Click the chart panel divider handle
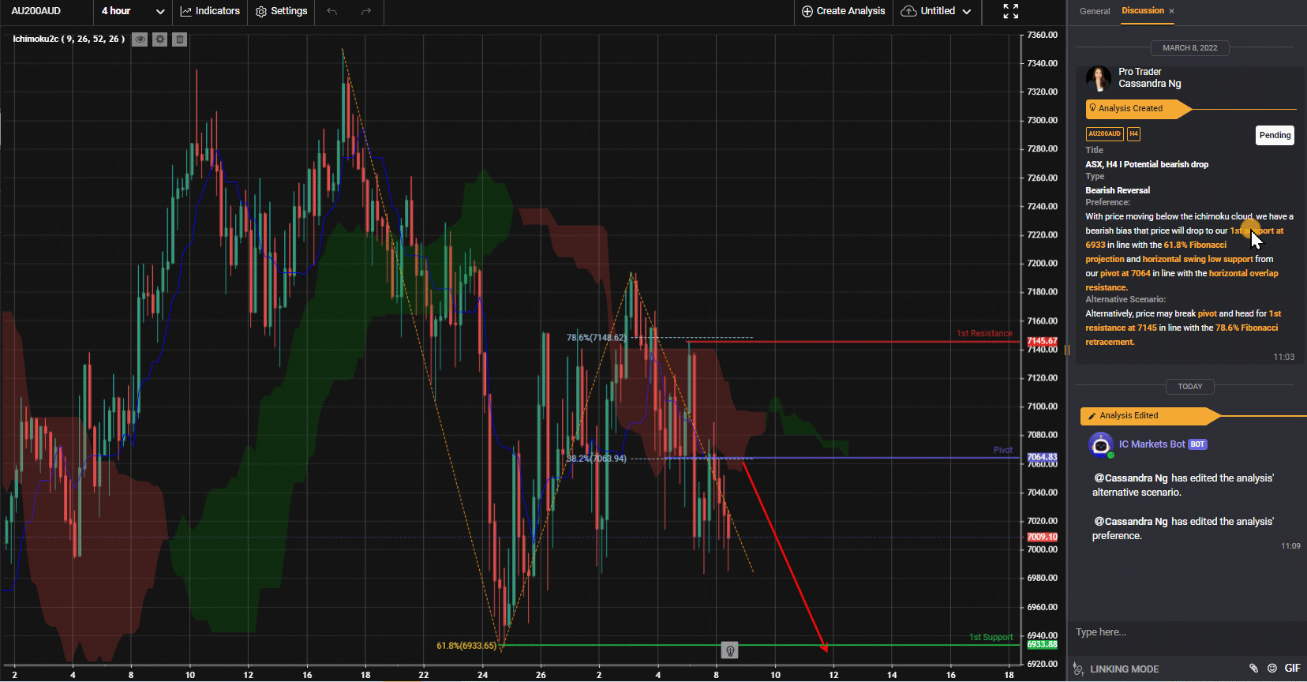This screenshot has height=682, width=1307. coord(1067,350)
